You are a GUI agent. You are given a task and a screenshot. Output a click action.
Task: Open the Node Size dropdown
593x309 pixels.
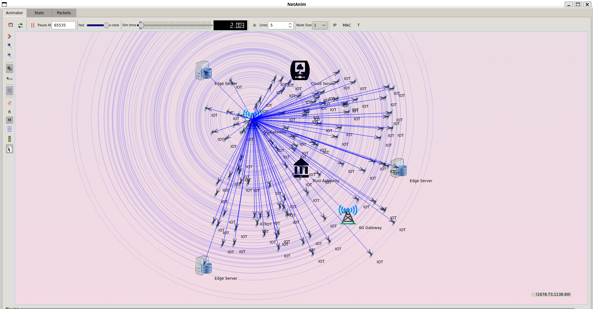coord(320,25)
